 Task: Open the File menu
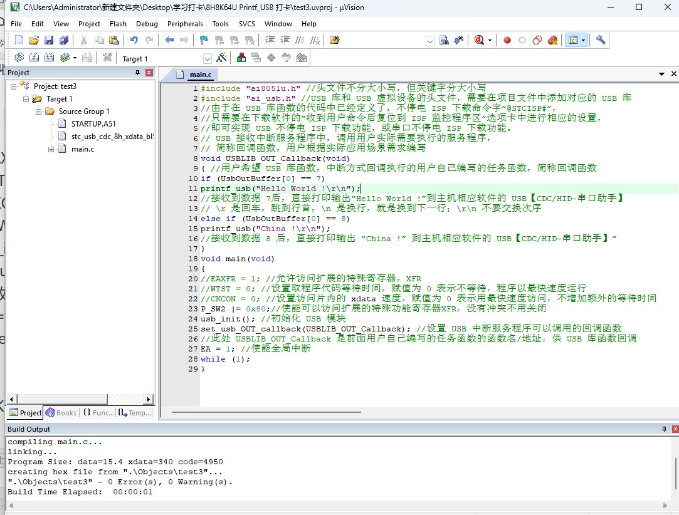pos(16,24)
